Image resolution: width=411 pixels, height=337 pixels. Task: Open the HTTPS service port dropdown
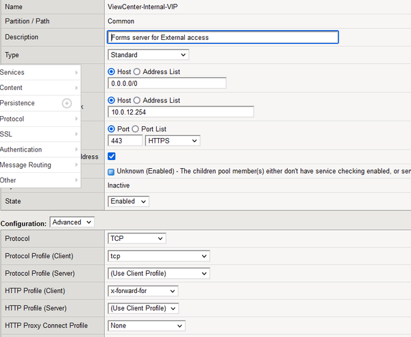click(x=173, y=141)
